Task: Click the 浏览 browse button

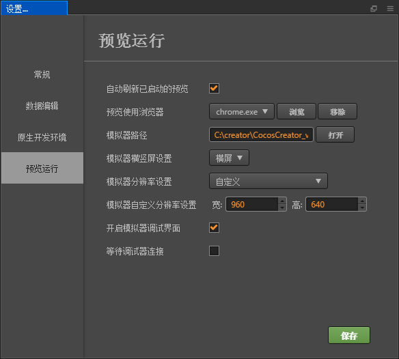Action: tap(297, 111)
